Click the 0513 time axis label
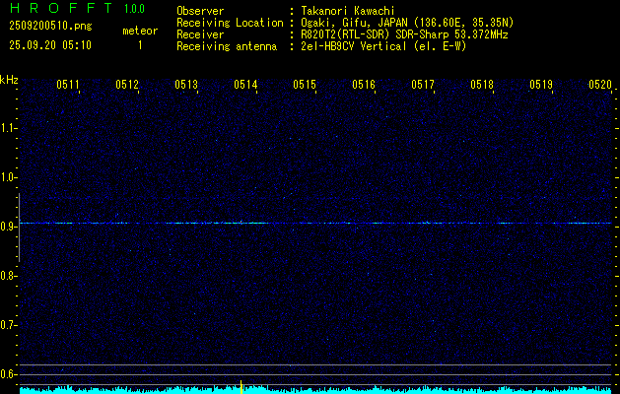The image size is (620, 394). coord(186,84)
